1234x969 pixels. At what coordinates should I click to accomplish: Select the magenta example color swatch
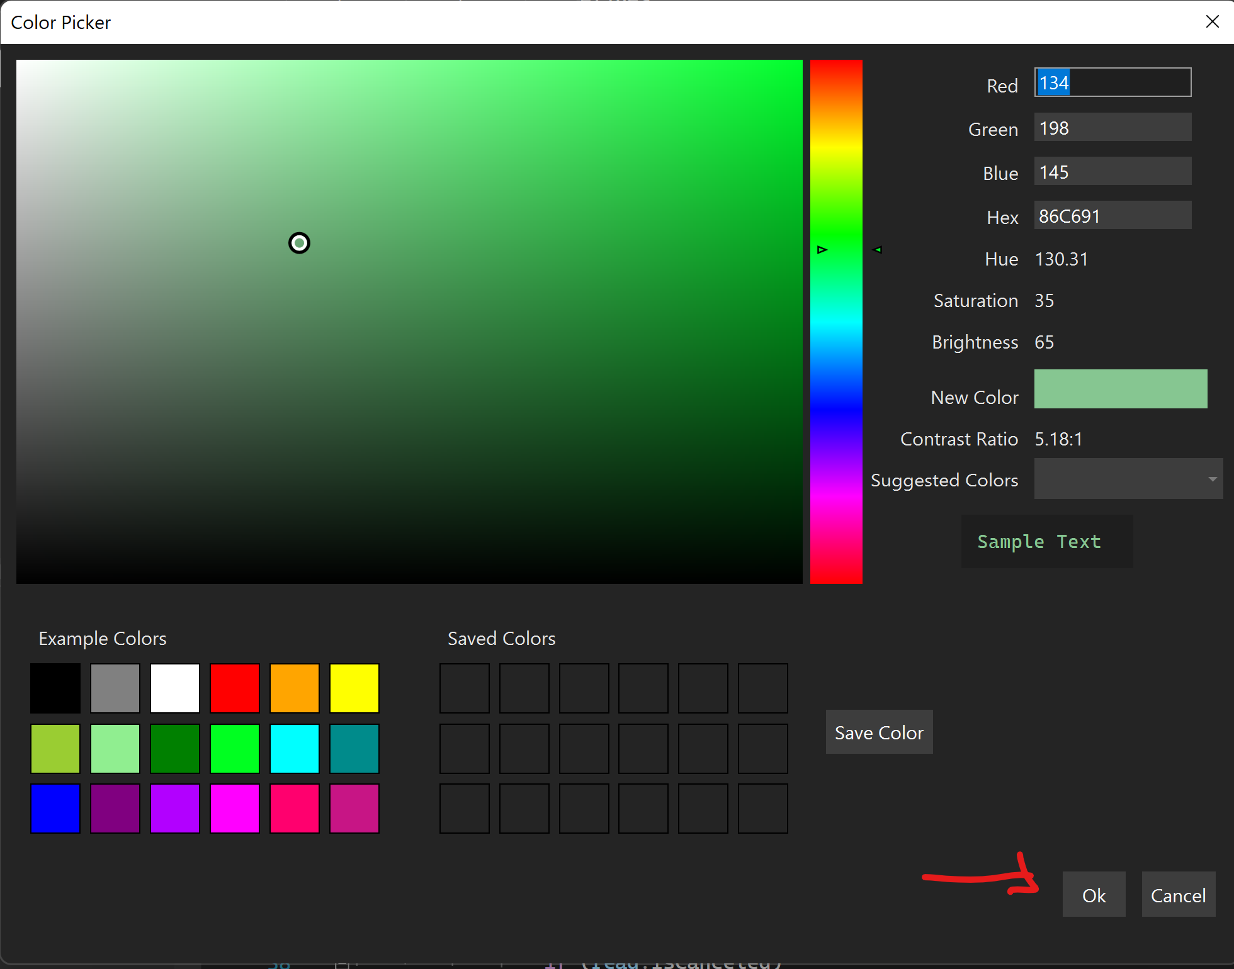point(234,809)
